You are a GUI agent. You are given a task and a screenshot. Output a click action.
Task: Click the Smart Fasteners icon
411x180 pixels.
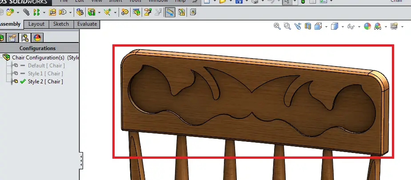pyautogui.click(x=52, y=12)
